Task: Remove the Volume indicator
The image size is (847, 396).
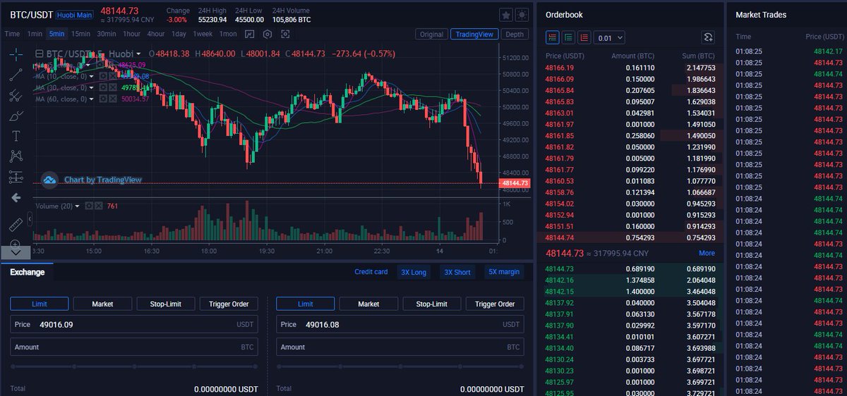Action: click(x=99, y=206)
